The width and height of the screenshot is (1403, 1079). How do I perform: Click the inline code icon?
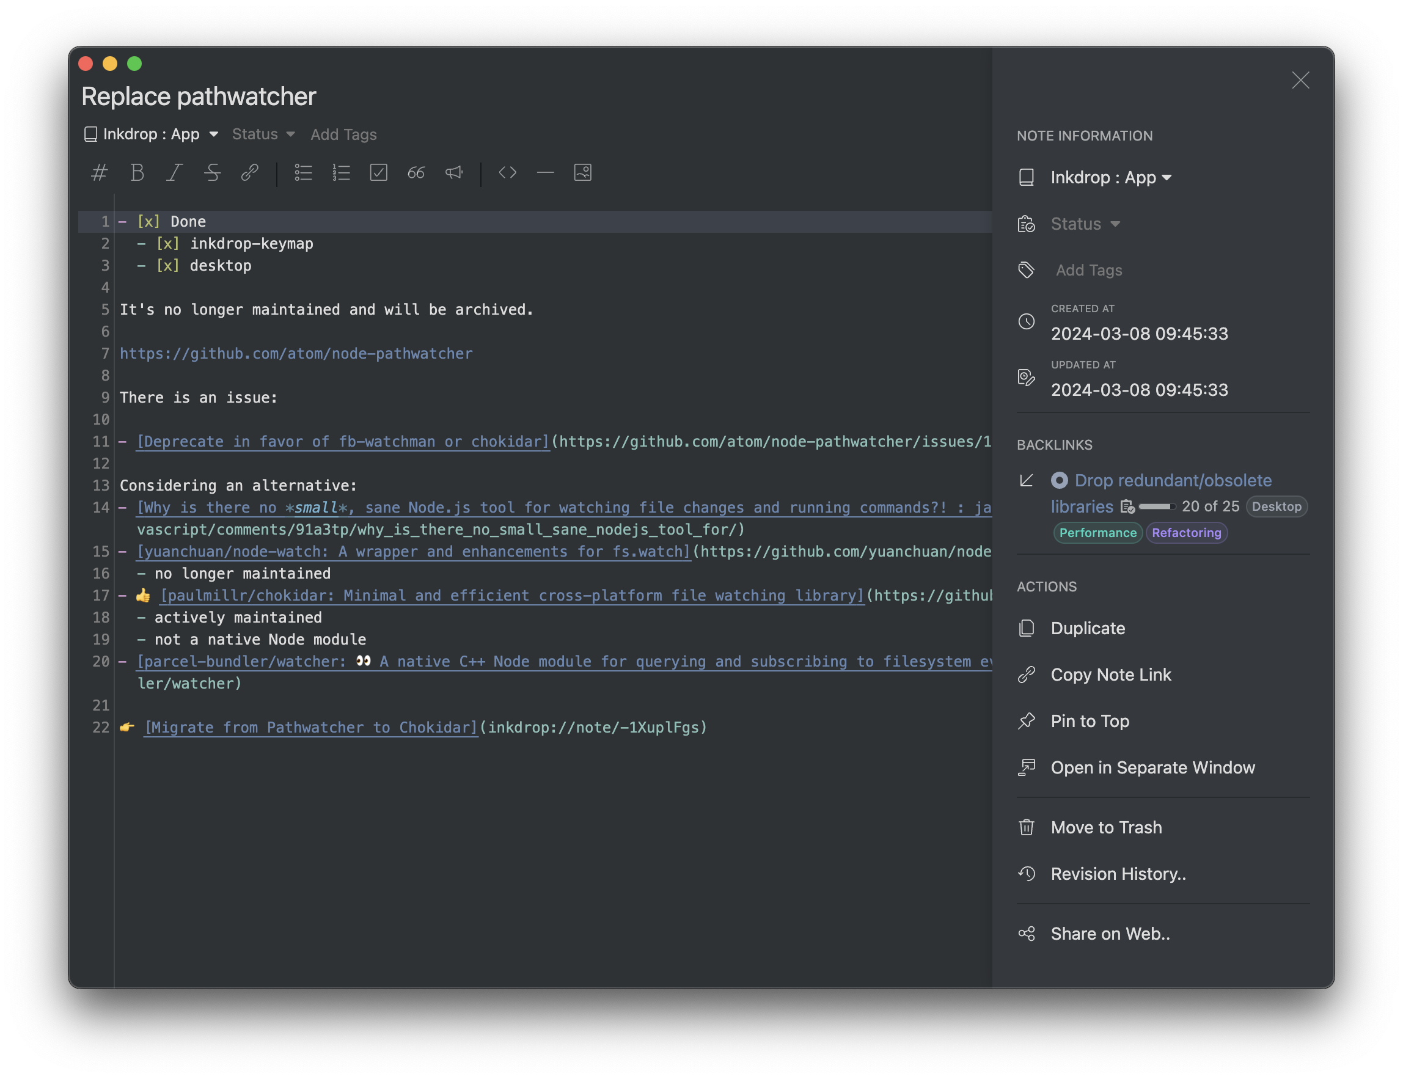pos(509,172)
